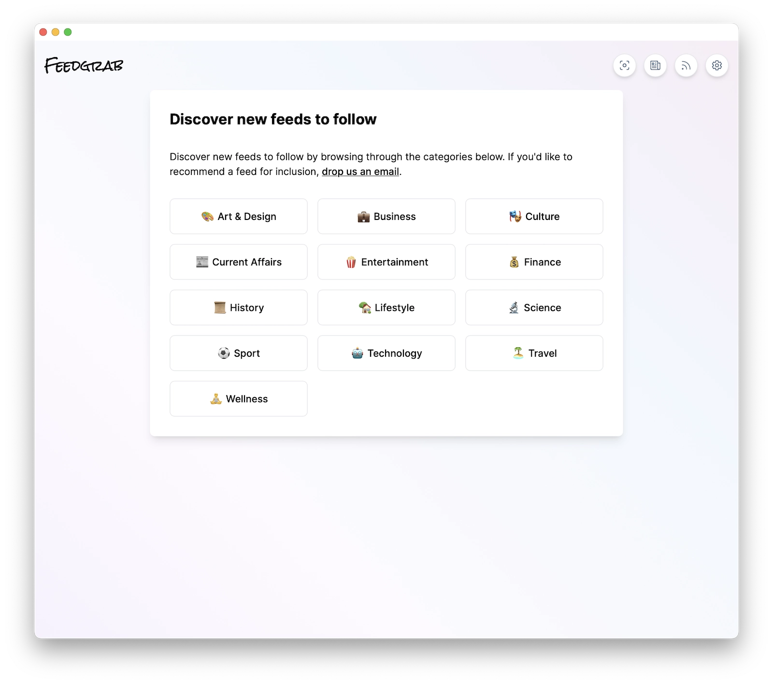The width and height of the screenshot is (773, 684).
Task: Click the 'drop us an email' link
Action: [x=360, y=172]
